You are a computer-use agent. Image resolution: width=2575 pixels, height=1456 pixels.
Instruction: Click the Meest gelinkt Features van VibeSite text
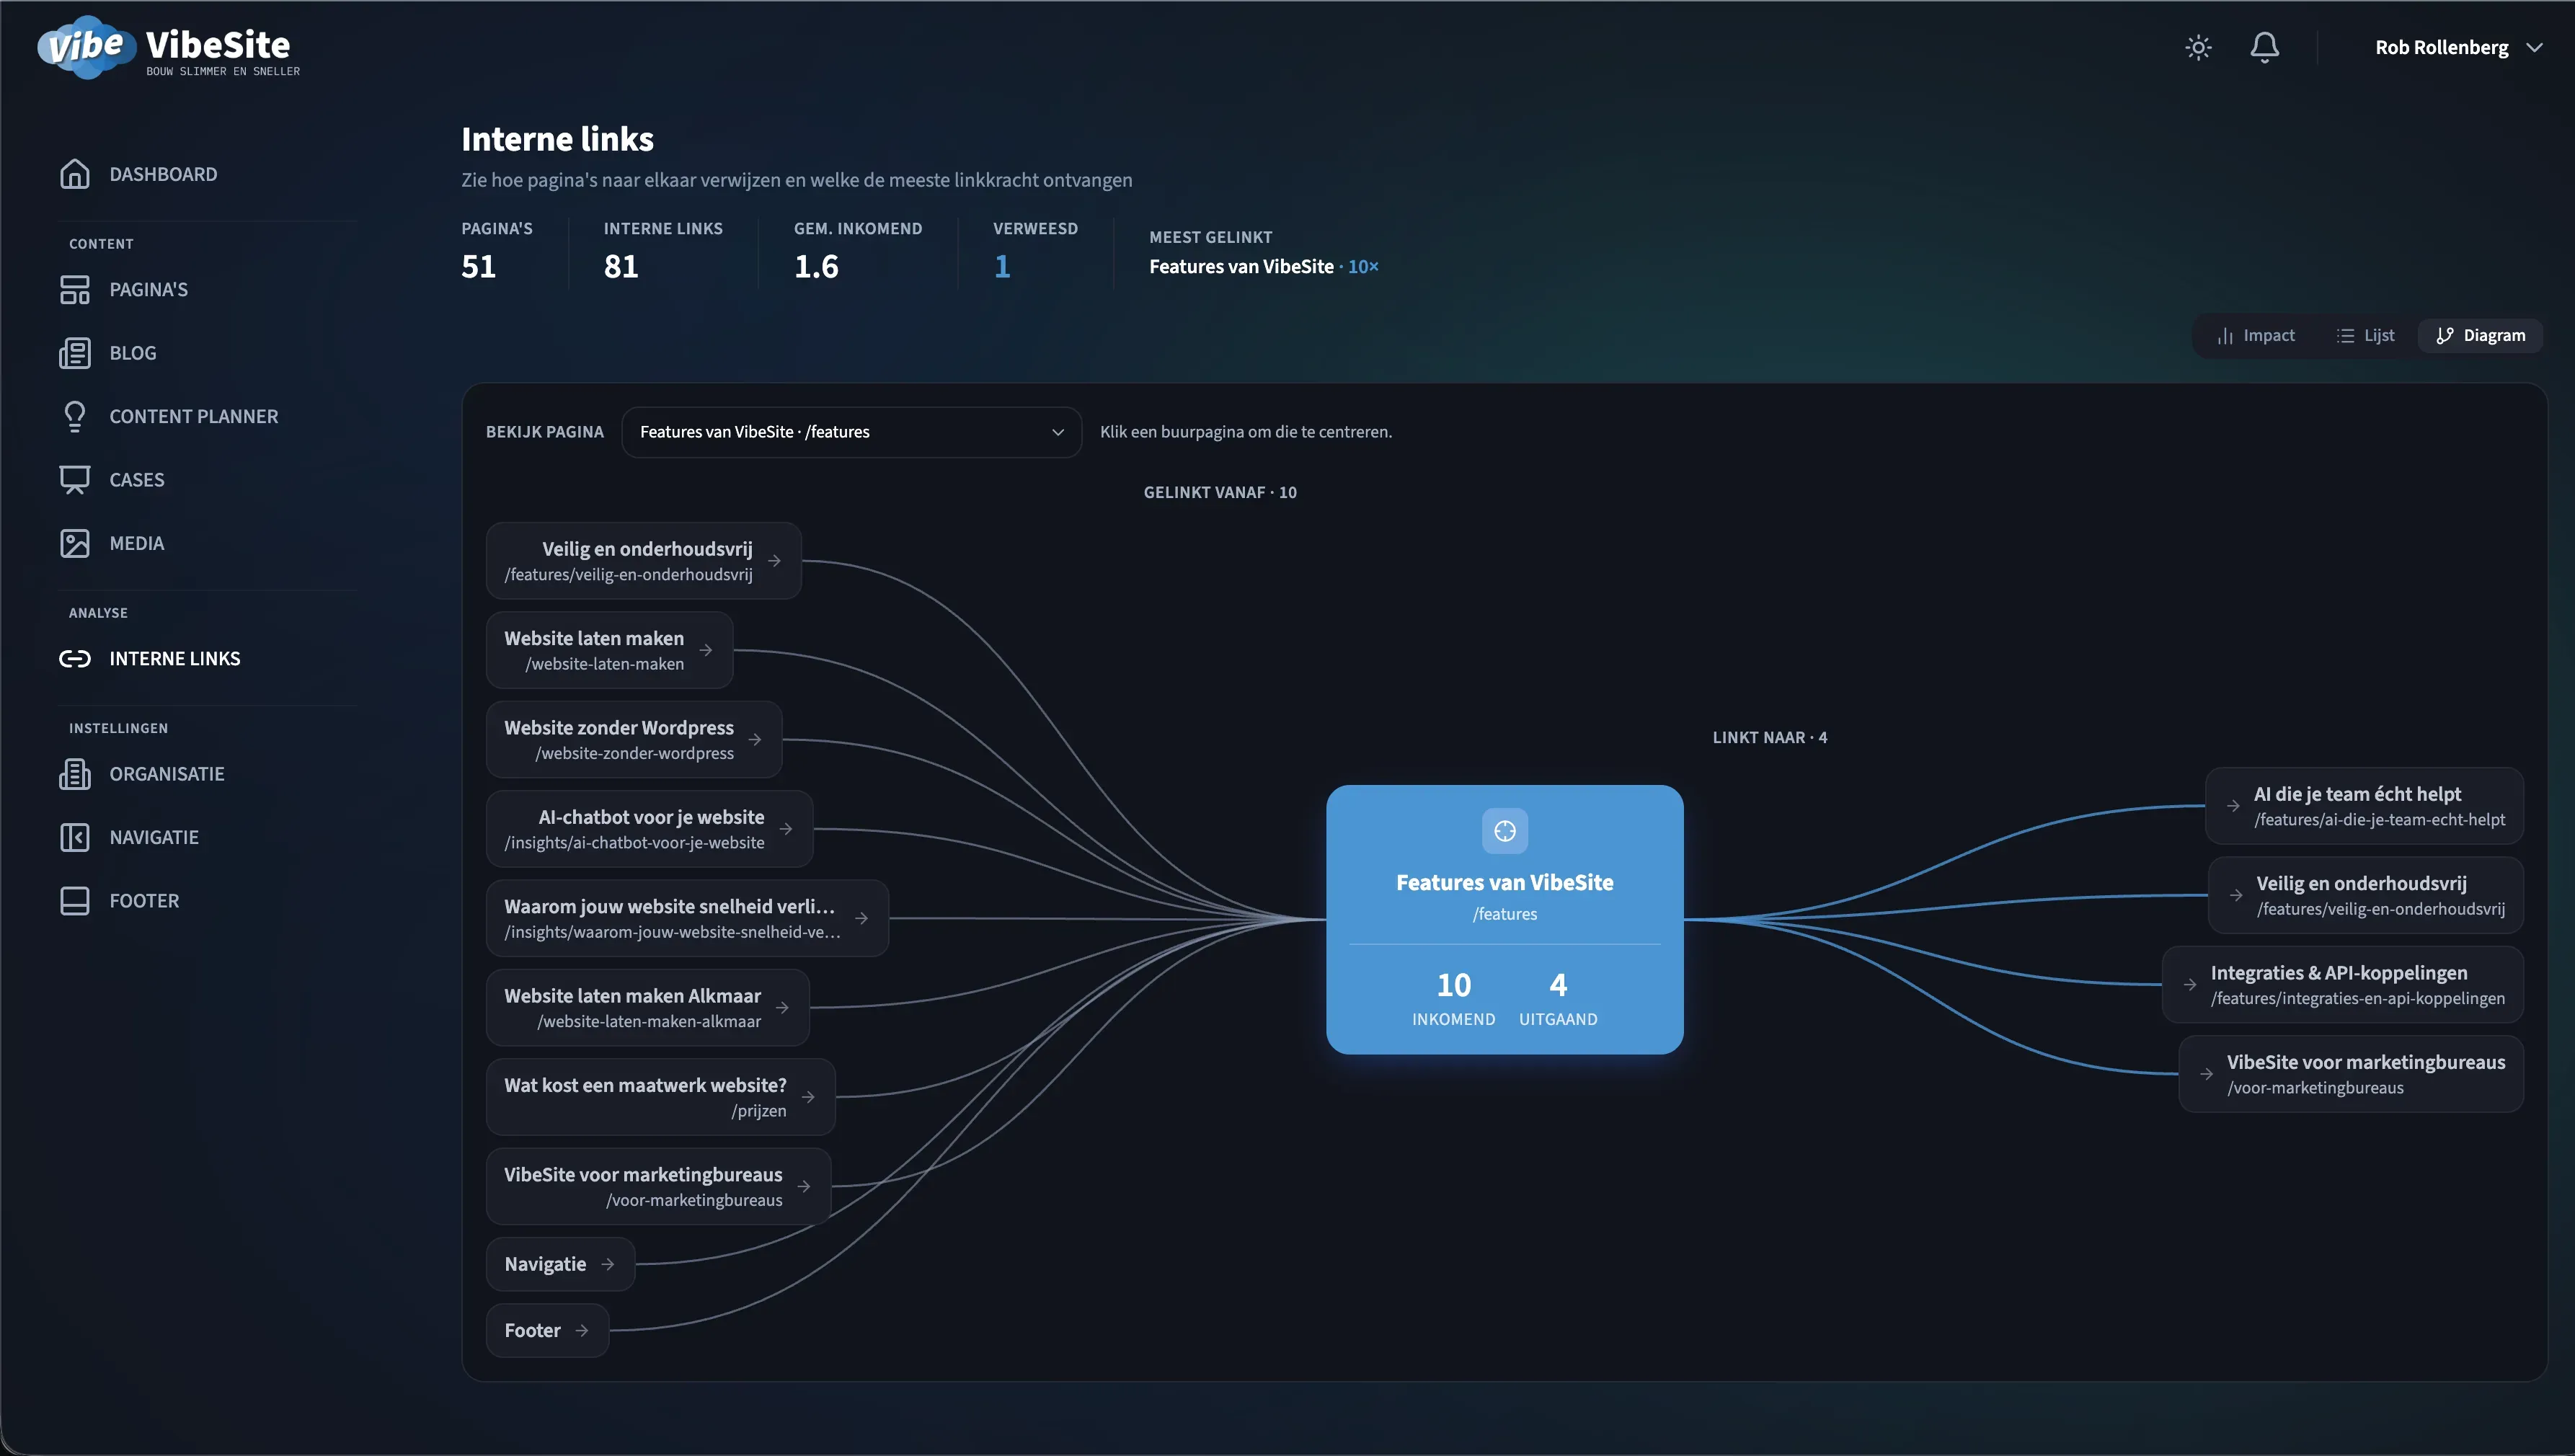point(1241,266)
